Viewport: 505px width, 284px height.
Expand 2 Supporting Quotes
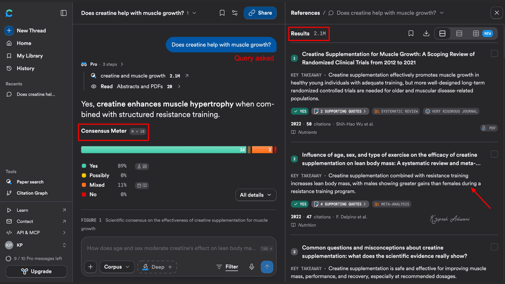point(340,111)
